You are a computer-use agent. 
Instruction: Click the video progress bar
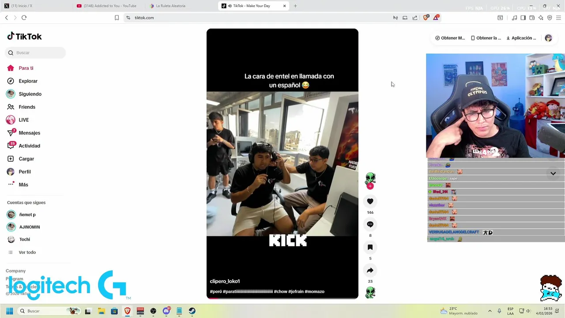[282, 298]
